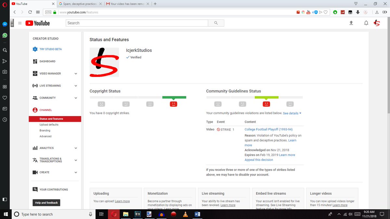This screenshot has width=390, height=219.
Task: Click Help and feedback button
Action: pyautogui.click(x=46, y=203)
